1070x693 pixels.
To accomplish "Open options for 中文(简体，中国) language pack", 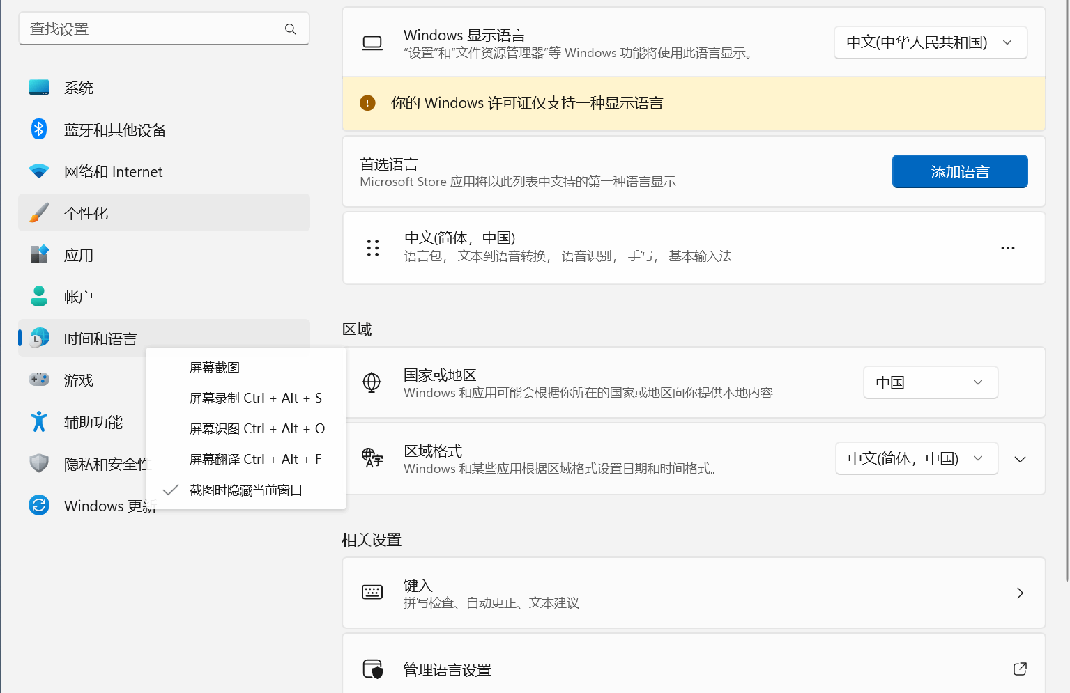I will [x=1007, y=247].
